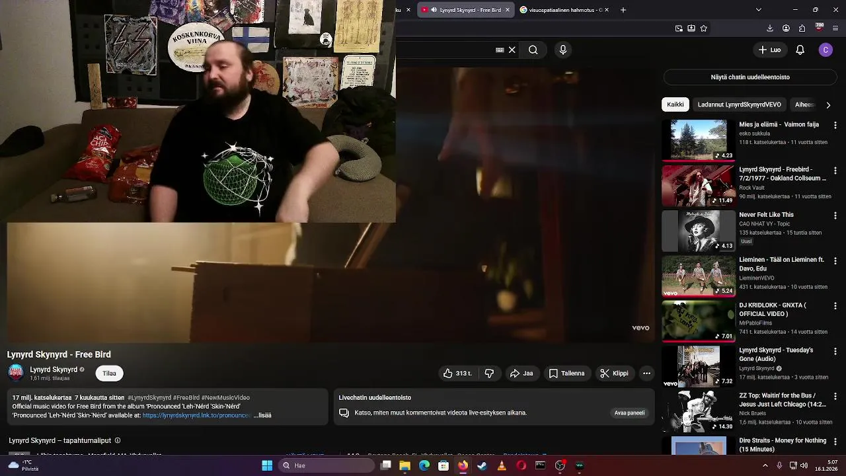Screen dimensions: 846x476
Task: Open Never Felt Like This thumbnail
Action: coord(699,231)
